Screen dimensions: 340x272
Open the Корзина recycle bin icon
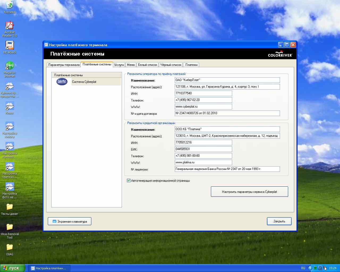[10, 5]
